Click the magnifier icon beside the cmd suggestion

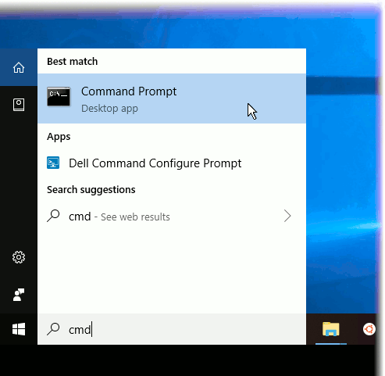[x=53, y=216]
